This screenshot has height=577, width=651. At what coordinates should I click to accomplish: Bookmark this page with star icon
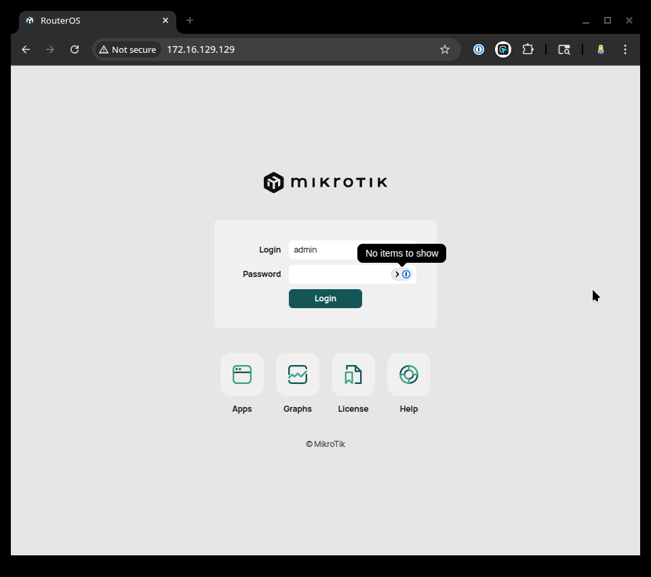[445, 49]
